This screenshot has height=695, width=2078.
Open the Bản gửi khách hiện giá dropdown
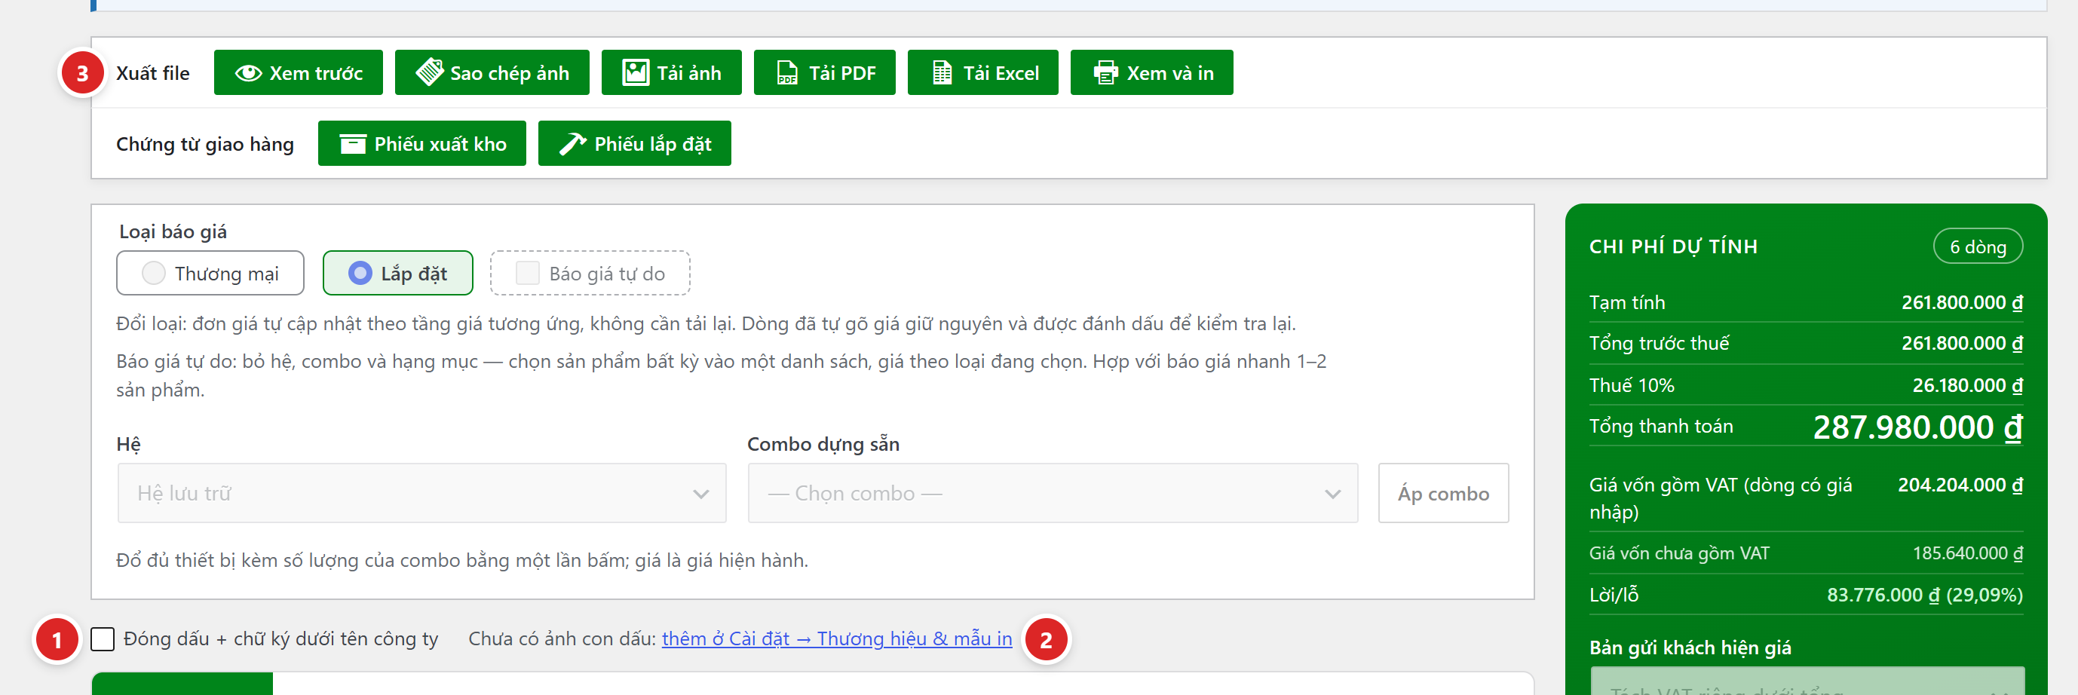(x=1807, y=681)
